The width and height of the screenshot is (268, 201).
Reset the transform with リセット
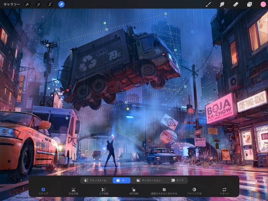click(x=224, y=191)
